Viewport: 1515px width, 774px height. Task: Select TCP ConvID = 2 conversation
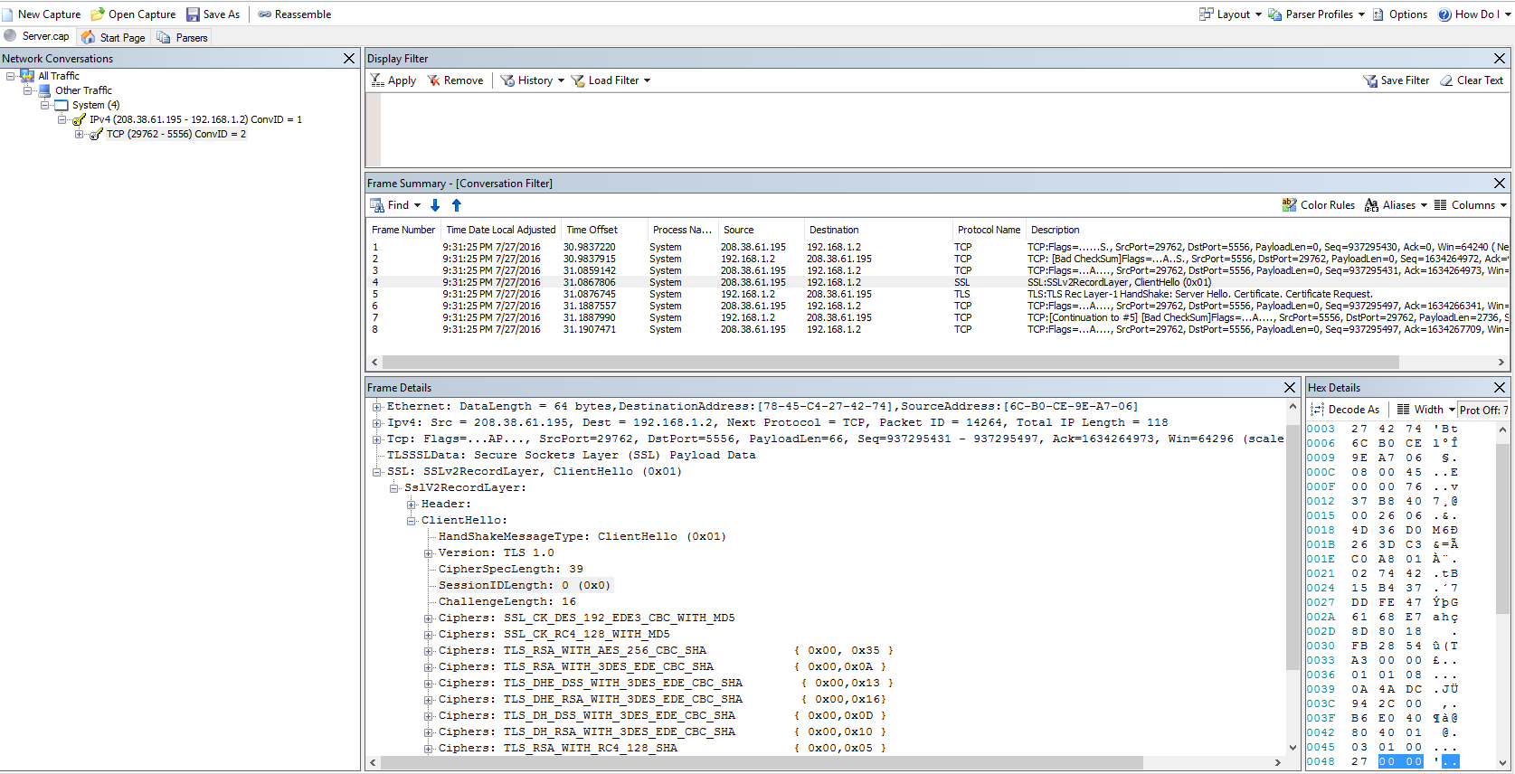coord(175,134)
